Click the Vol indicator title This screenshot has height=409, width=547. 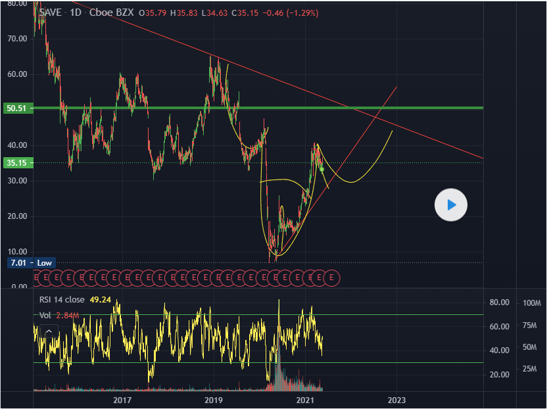pyautogui.click(x=45, y=316)
